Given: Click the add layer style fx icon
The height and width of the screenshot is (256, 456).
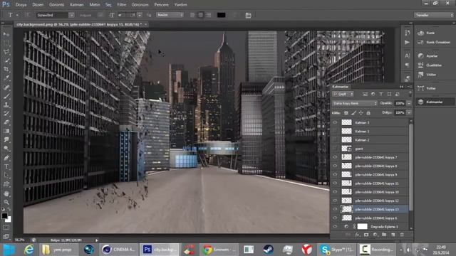Looking at the screenshot, I should [357, 235].
